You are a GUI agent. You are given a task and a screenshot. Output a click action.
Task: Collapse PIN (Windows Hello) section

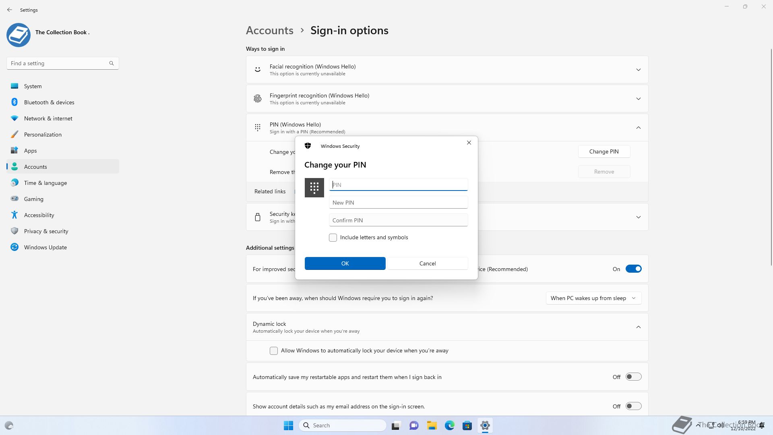[x=639, y=128]
